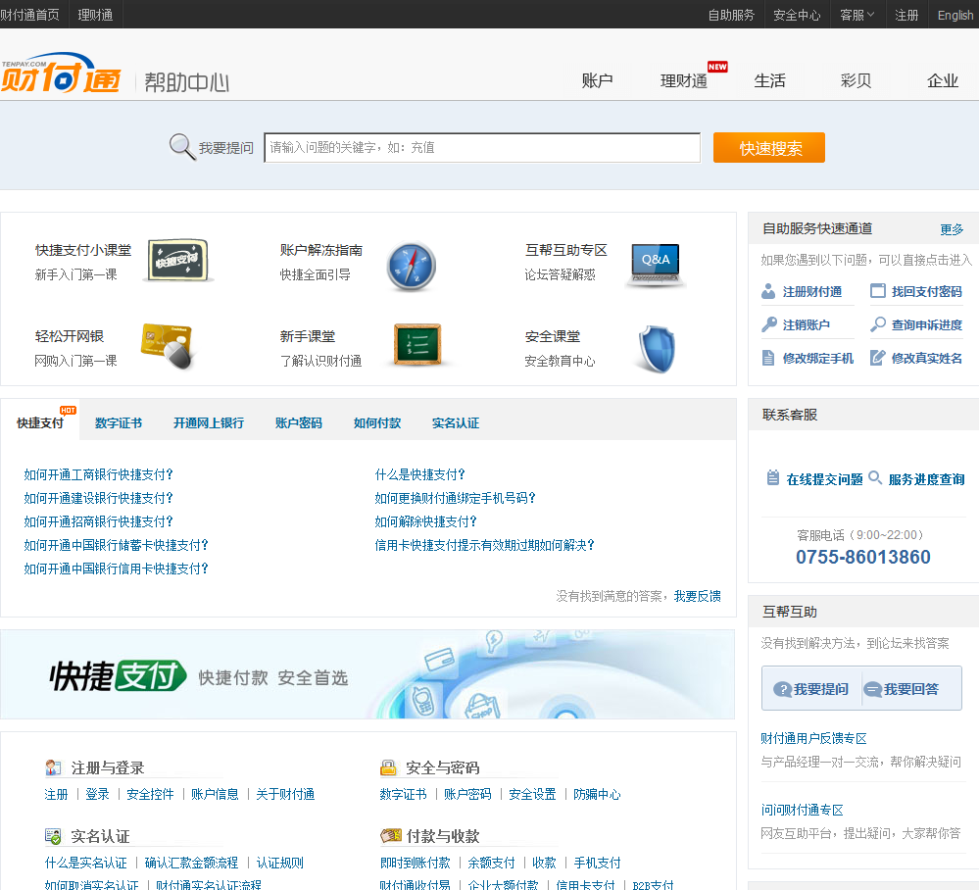The height and width of the screenshot is (890, 979).
Task: Click 注册 in the top bar
Action: tap(906, 15)
